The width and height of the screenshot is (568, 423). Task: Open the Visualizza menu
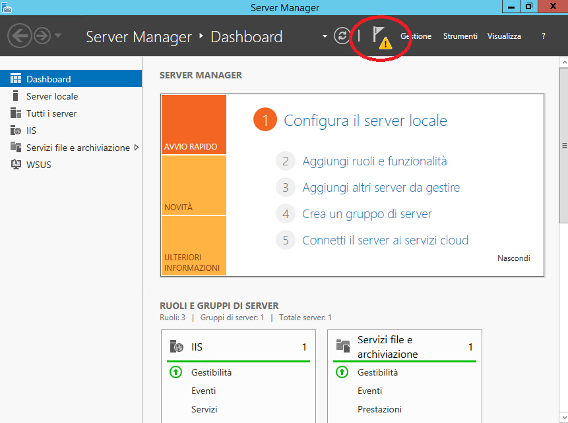click(x=504, y=36)
